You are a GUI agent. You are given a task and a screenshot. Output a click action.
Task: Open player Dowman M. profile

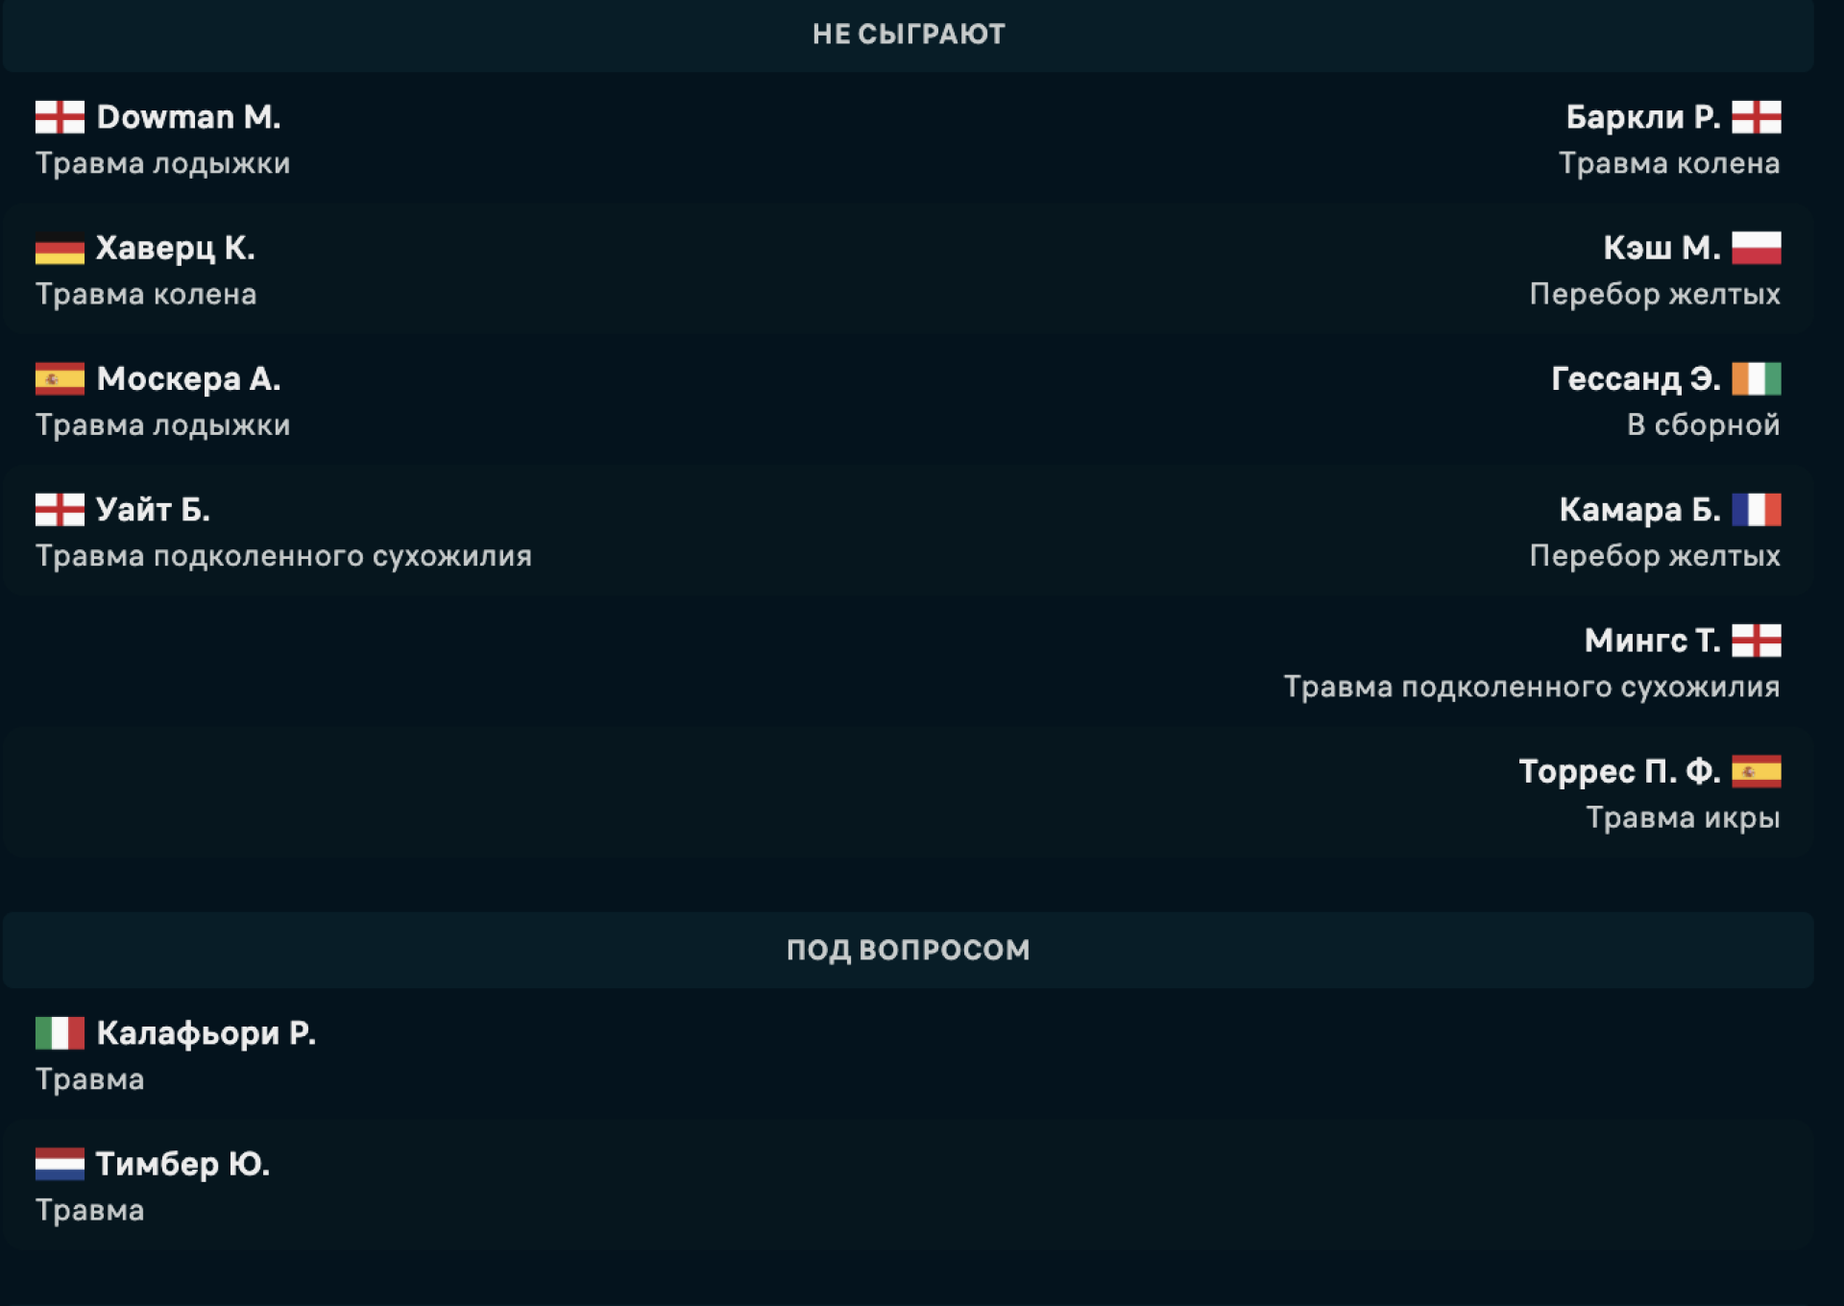[x=188, y=117]
